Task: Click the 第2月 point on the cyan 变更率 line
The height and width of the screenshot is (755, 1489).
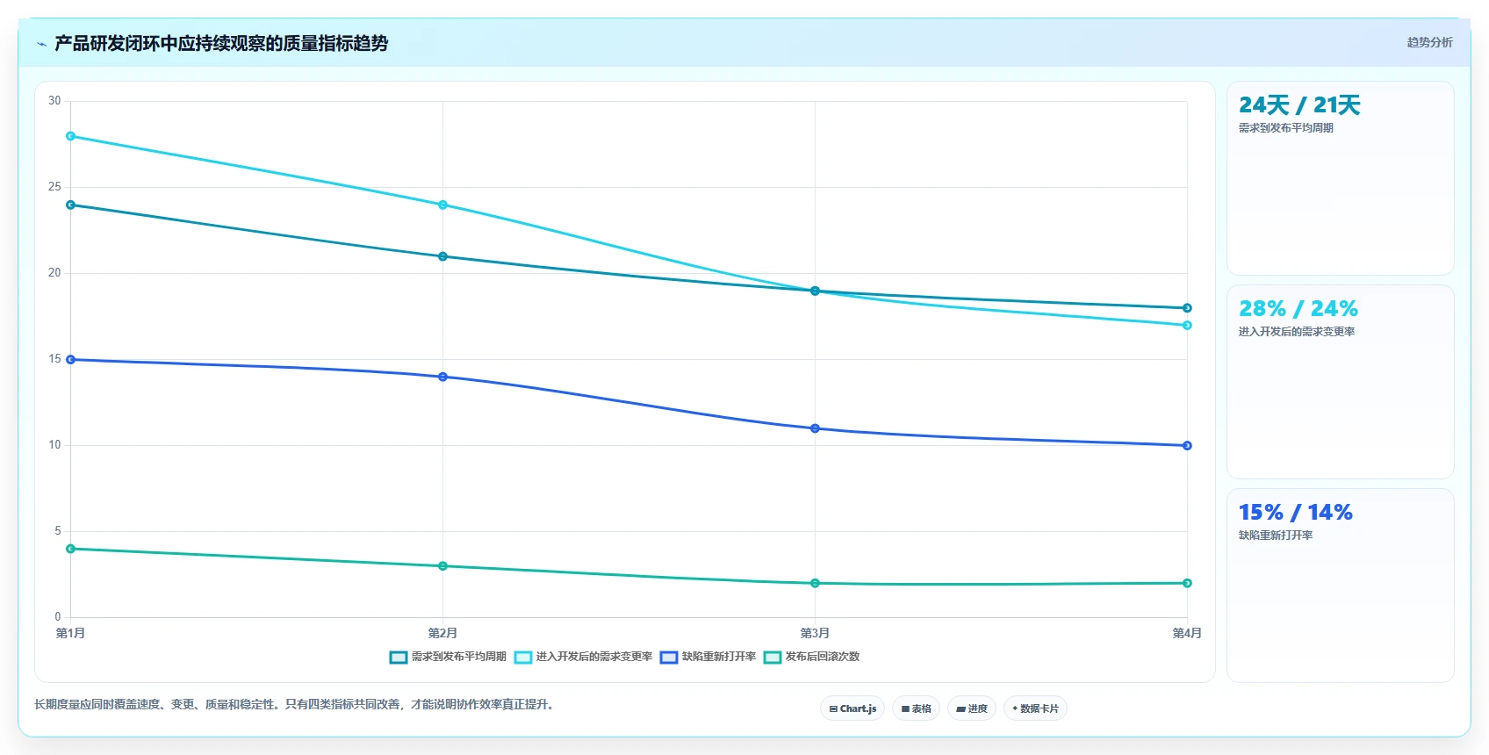Action: [x=442, y=205]
